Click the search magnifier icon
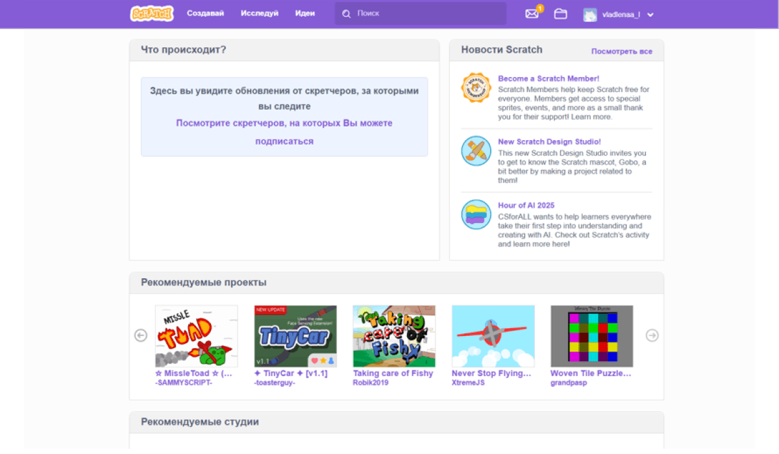Screen dimensions: 779x454 coord(347,14)
